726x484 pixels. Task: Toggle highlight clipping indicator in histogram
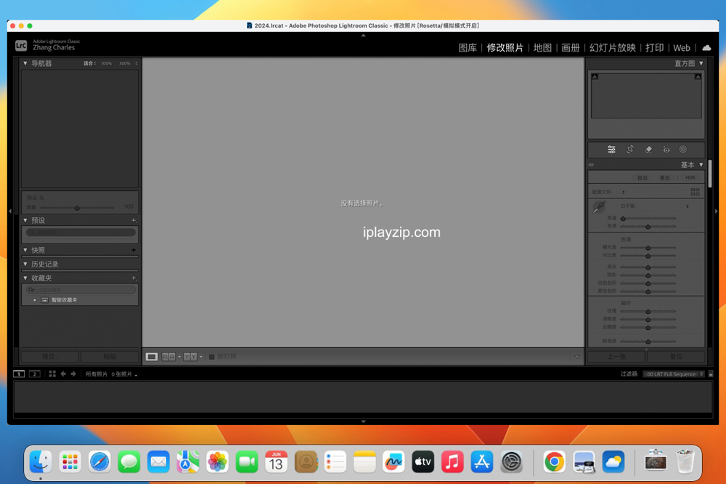tap(697, 76)
